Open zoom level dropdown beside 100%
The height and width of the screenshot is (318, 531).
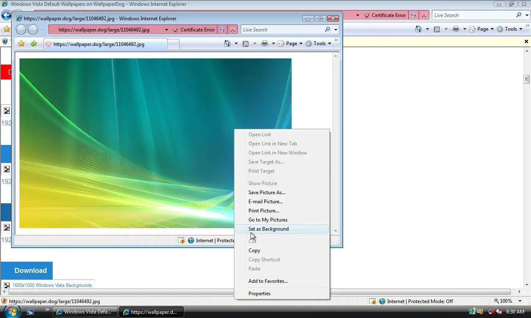[521, 301]
